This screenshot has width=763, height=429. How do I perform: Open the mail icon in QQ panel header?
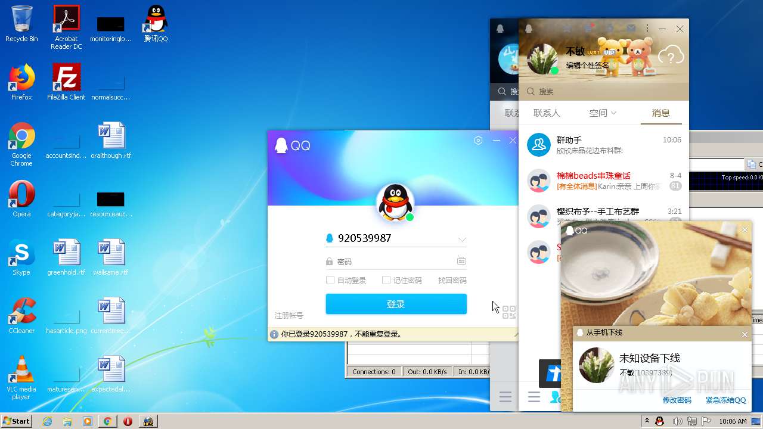pos(631,29)
